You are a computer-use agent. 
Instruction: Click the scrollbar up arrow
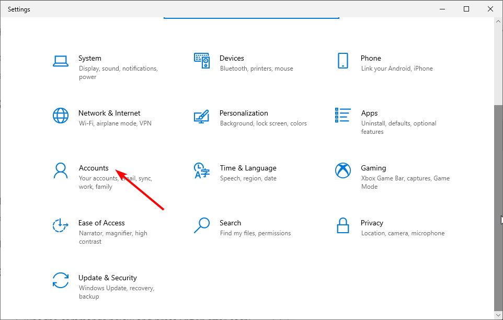click(498, 21)
